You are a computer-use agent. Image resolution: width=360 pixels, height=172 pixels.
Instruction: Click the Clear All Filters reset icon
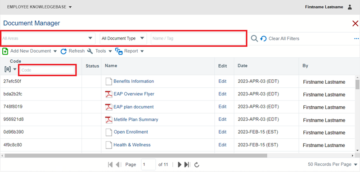click(263, 39)
